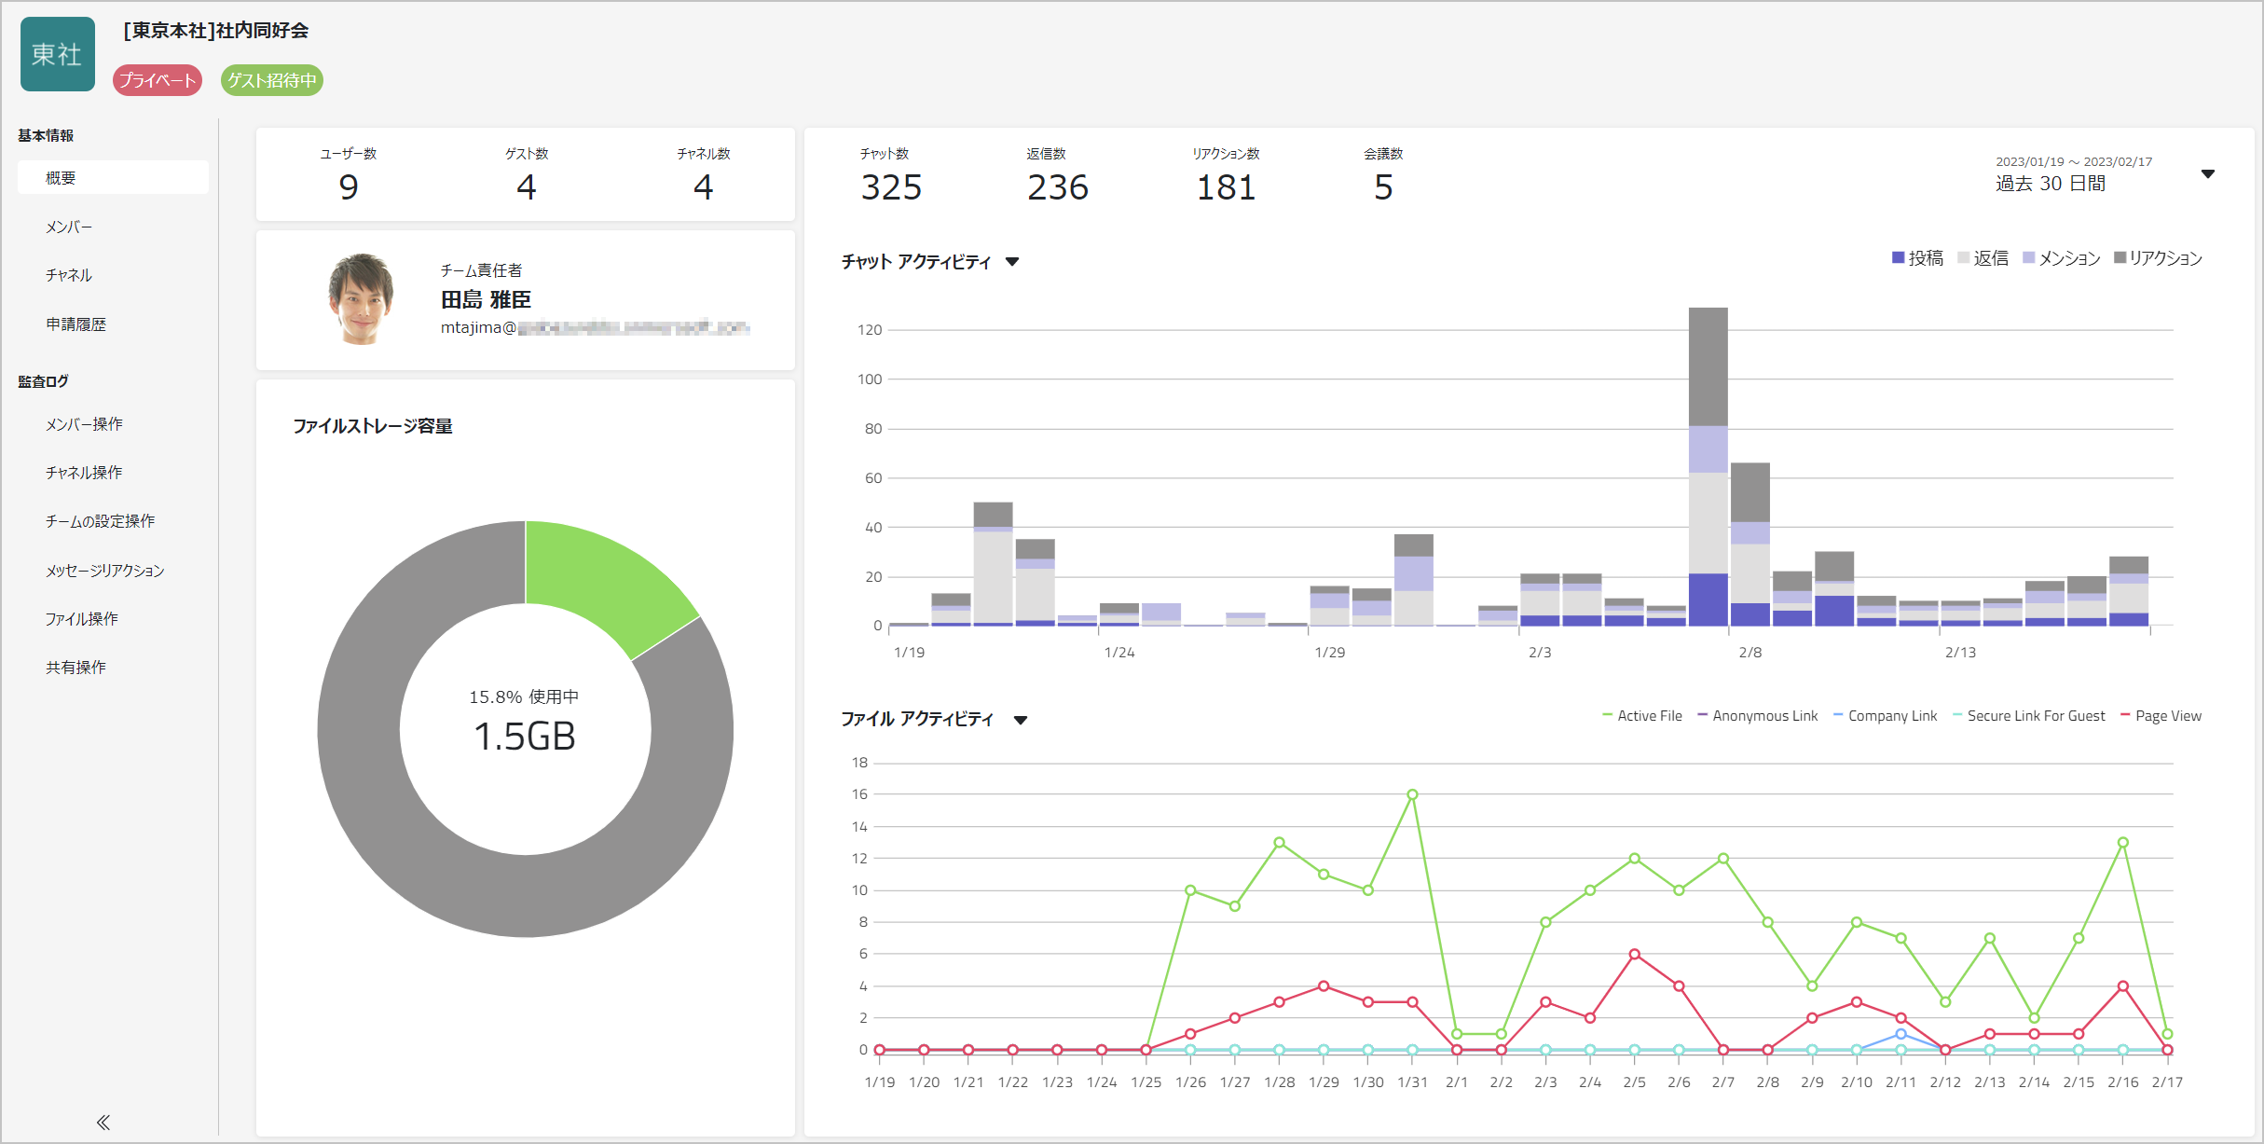
Task: Expand the チャット アクティビティ dropdown arrow
Action: [x=1012, y=262]
